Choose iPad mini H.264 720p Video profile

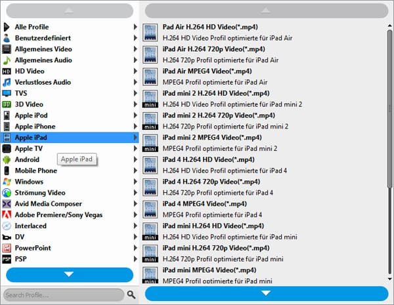pos(265,253)
